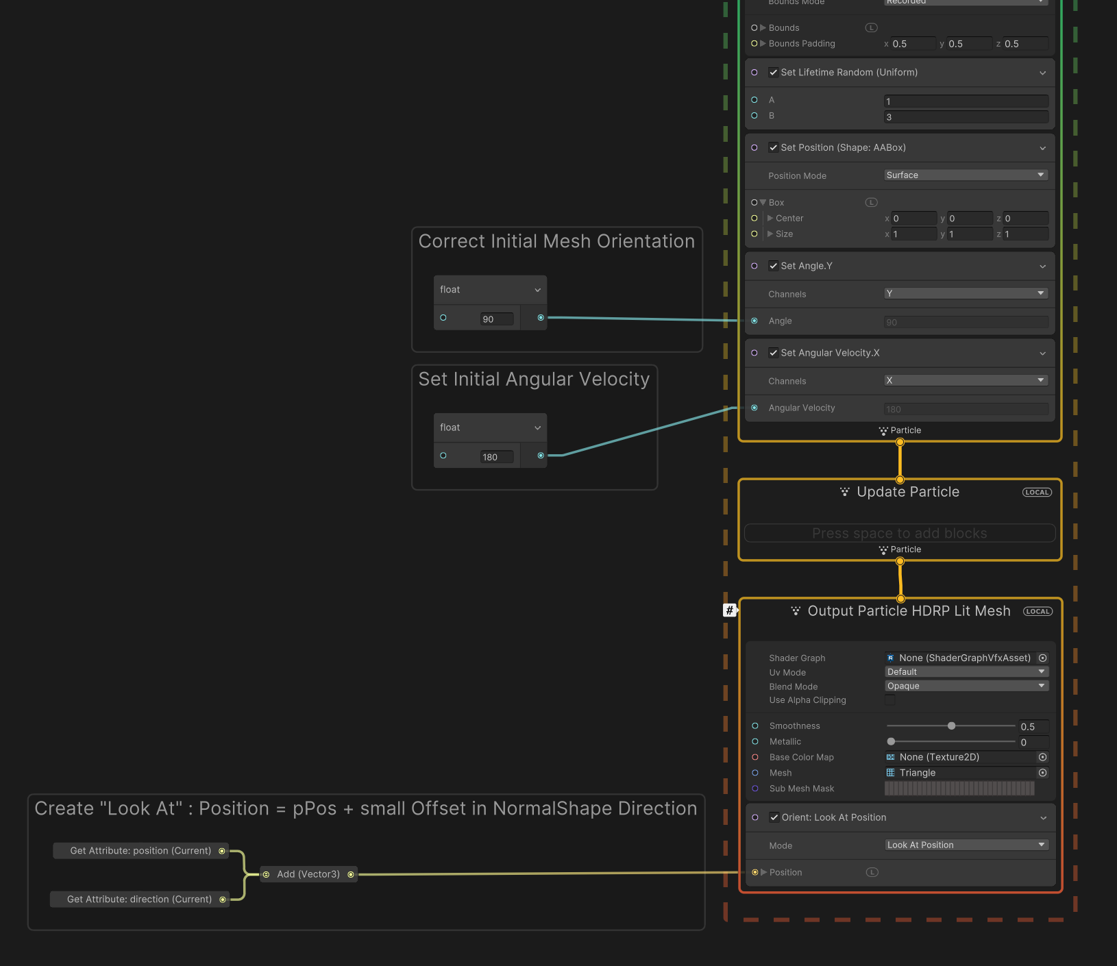Disable the Set Angle.Y block

[x=774, y=266]
